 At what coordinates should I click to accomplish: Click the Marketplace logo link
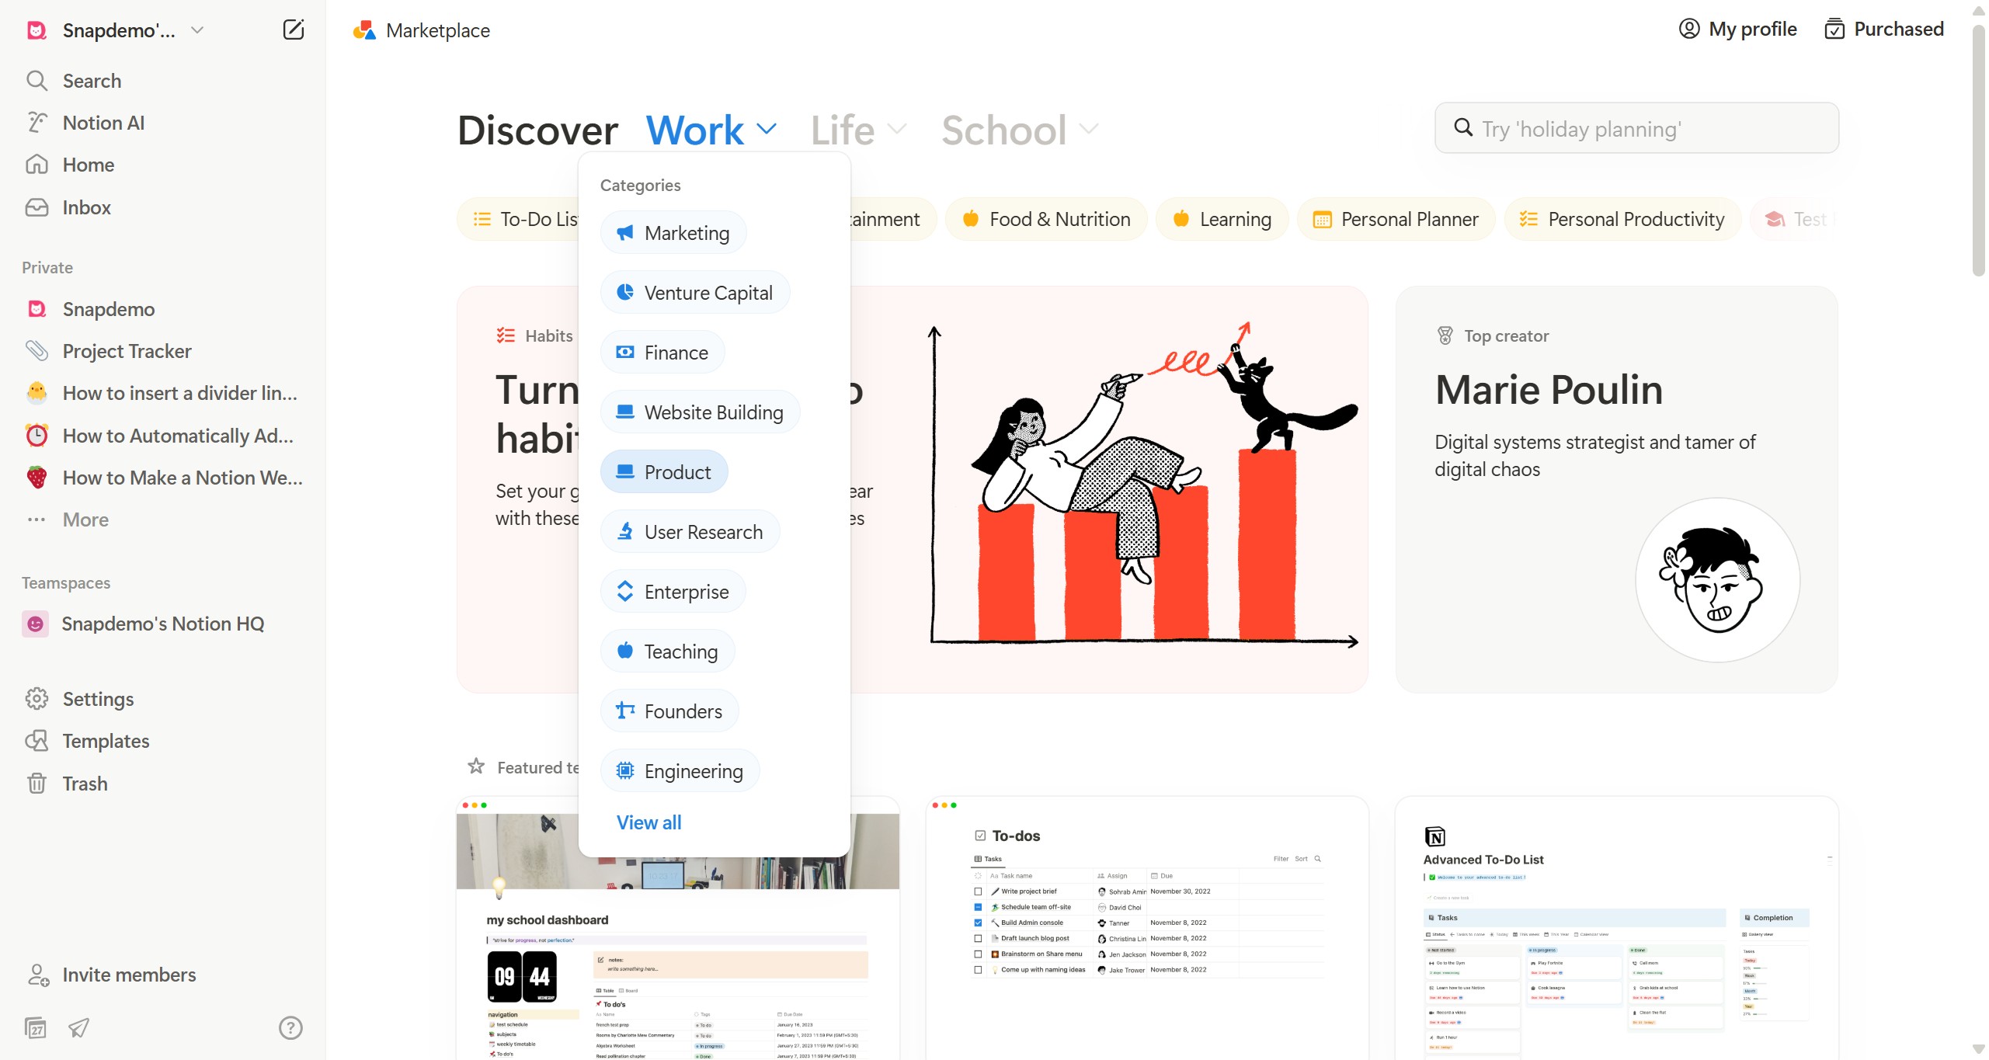point(422,30)
